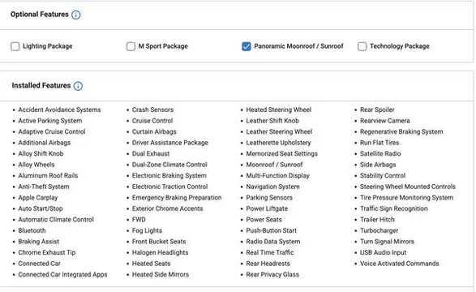Select 'Heated Side Mirrors' text
476x292 pixels.
pos(161,274)
